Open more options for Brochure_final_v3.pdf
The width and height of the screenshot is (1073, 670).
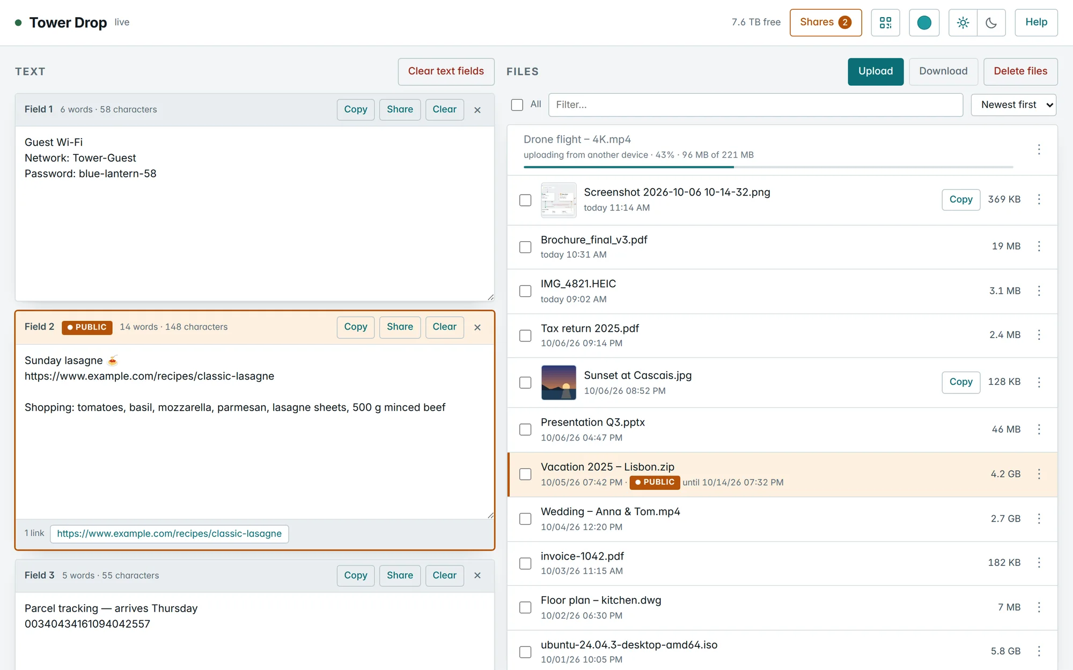[x=1039, y=246]
